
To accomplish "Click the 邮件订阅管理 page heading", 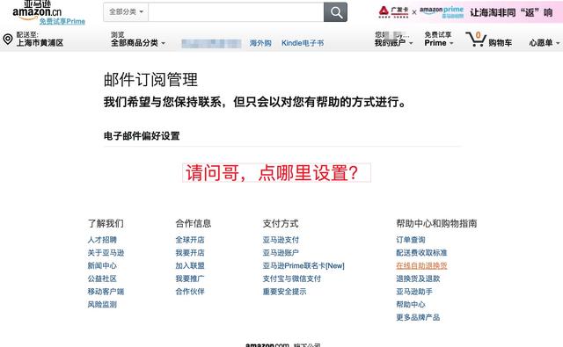I will [150, 80].
